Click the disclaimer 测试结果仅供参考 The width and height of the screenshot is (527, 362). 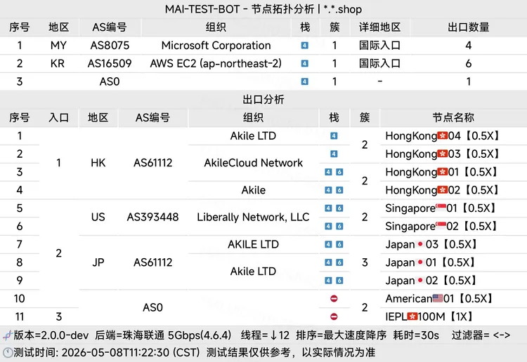coord(248,353)
